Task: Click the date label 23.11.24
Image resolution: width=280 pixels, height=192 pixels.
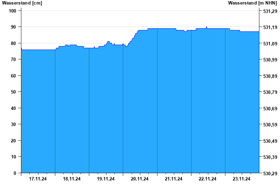Action: [x=241, y=179]
